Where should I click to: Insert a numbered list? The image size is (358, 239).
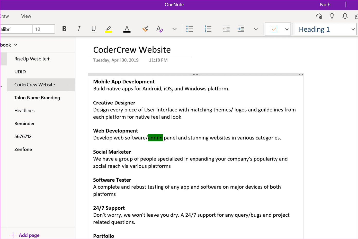[208, 29]
